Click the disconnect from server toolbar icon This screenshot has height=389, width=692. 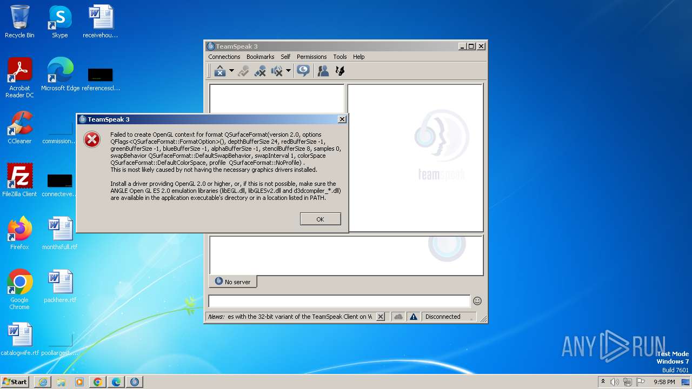tap(219, 71)
